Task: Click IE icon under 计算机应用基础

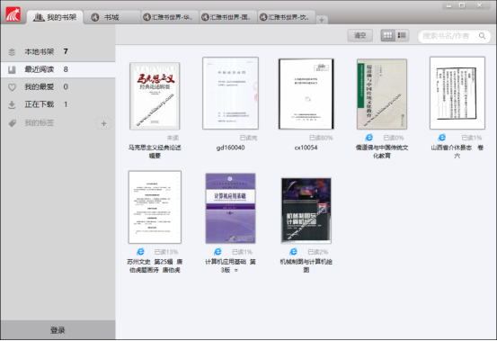Action: coord(217,252)
